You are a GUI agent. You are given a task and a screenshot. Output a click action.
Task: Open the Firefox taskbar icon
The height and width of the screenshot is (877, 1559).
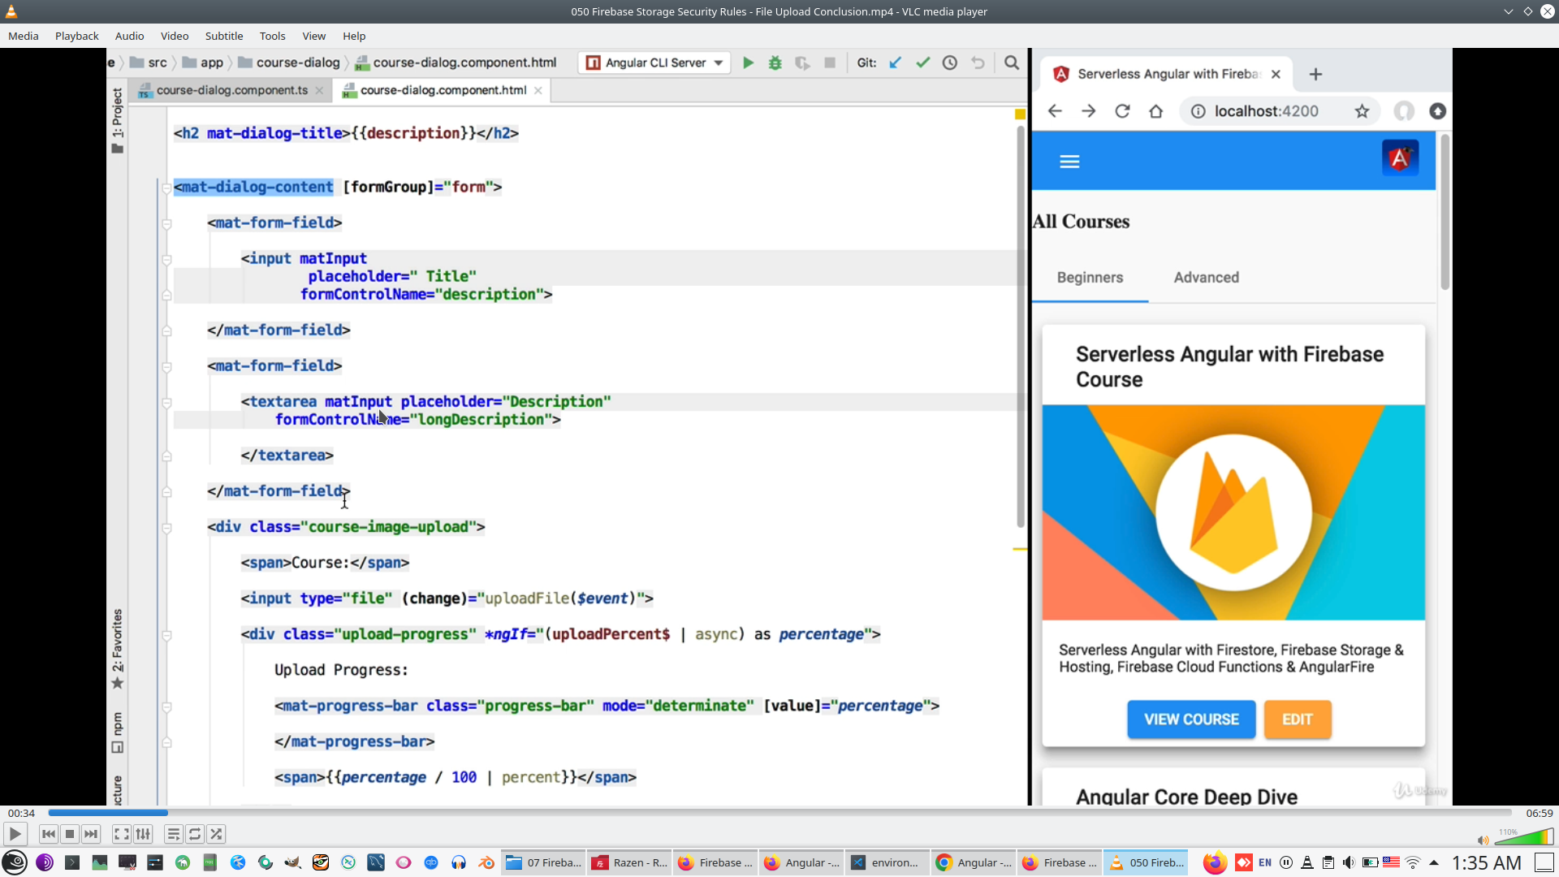coord(1215,862)
